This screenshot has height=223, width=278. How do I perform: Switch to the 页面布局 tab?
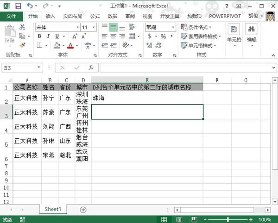tap(73, 16)
